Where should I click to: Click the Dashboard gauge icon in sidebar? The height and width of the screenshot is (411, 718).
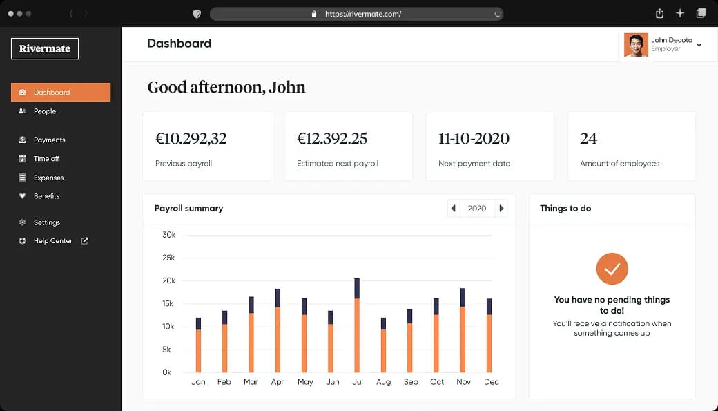point(23,93)
